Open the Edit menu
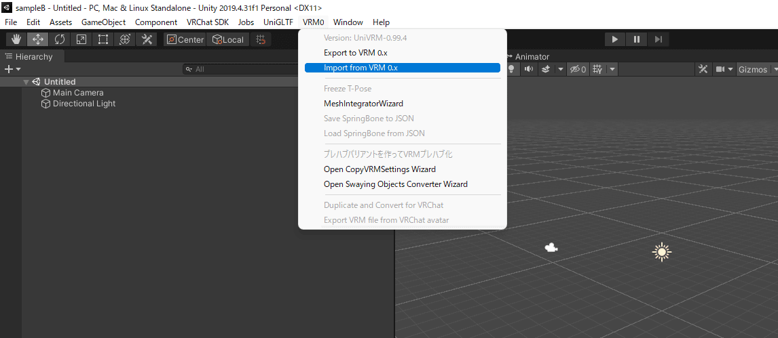778x338 pixels. [33, 22]
